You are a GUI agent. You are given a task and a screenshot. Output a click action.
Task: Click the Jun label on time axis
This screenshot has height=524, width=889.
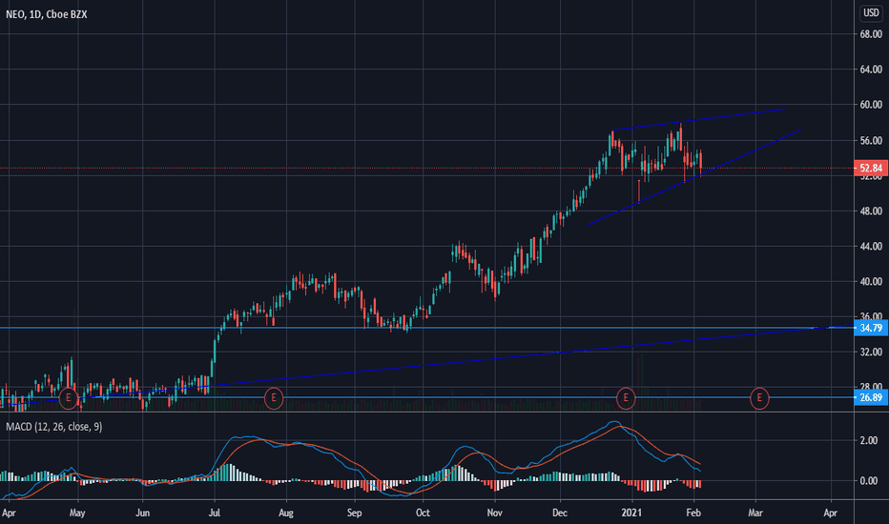click(x=142, y=513)
